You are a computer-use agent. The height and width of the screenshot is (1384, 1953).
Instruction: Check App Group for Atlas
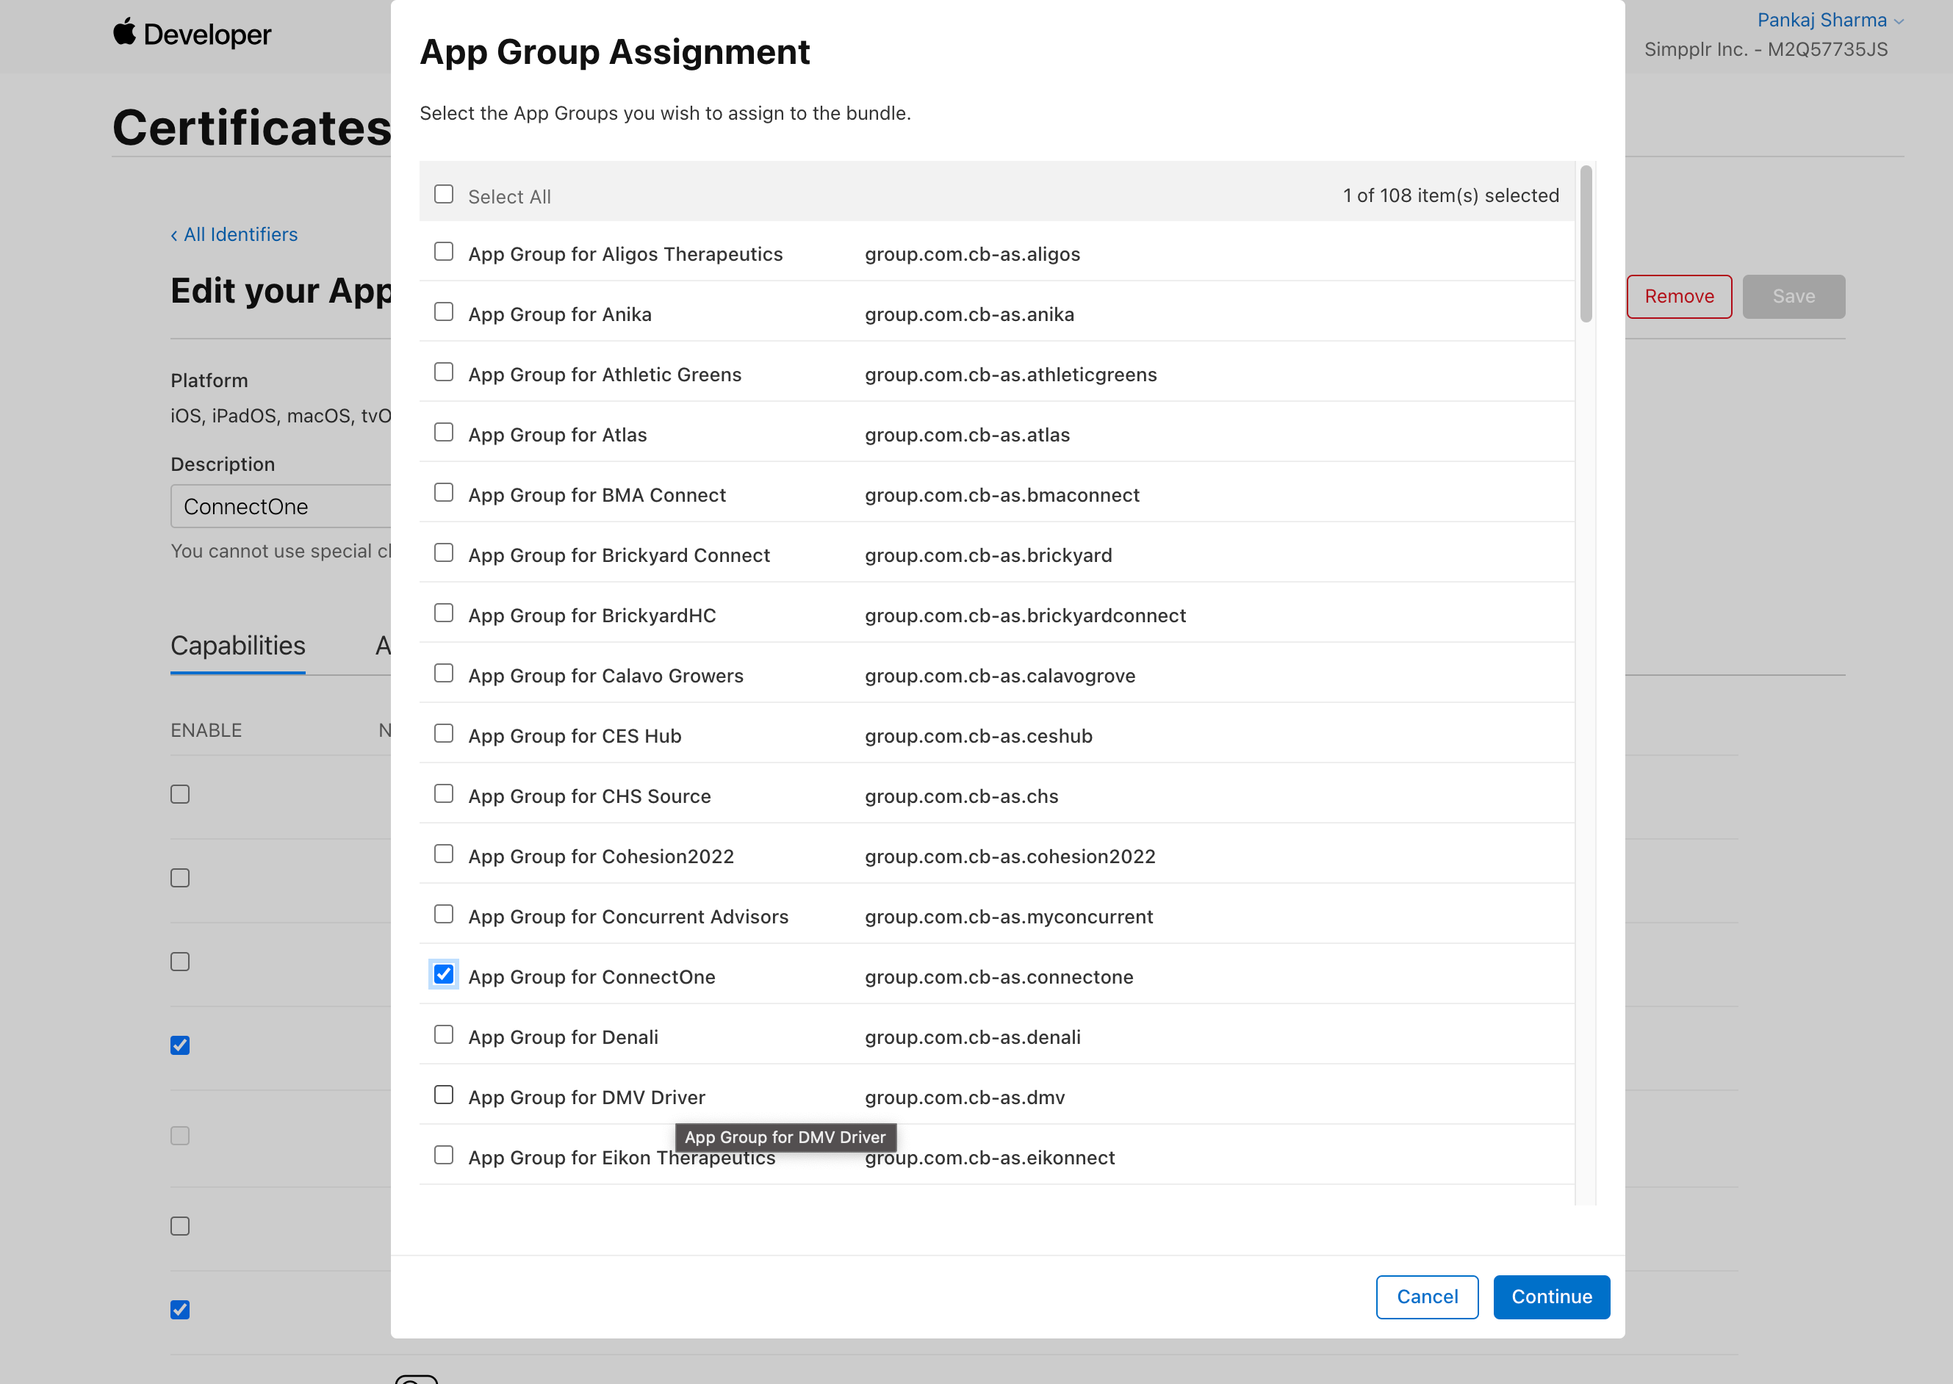(443, 432)
